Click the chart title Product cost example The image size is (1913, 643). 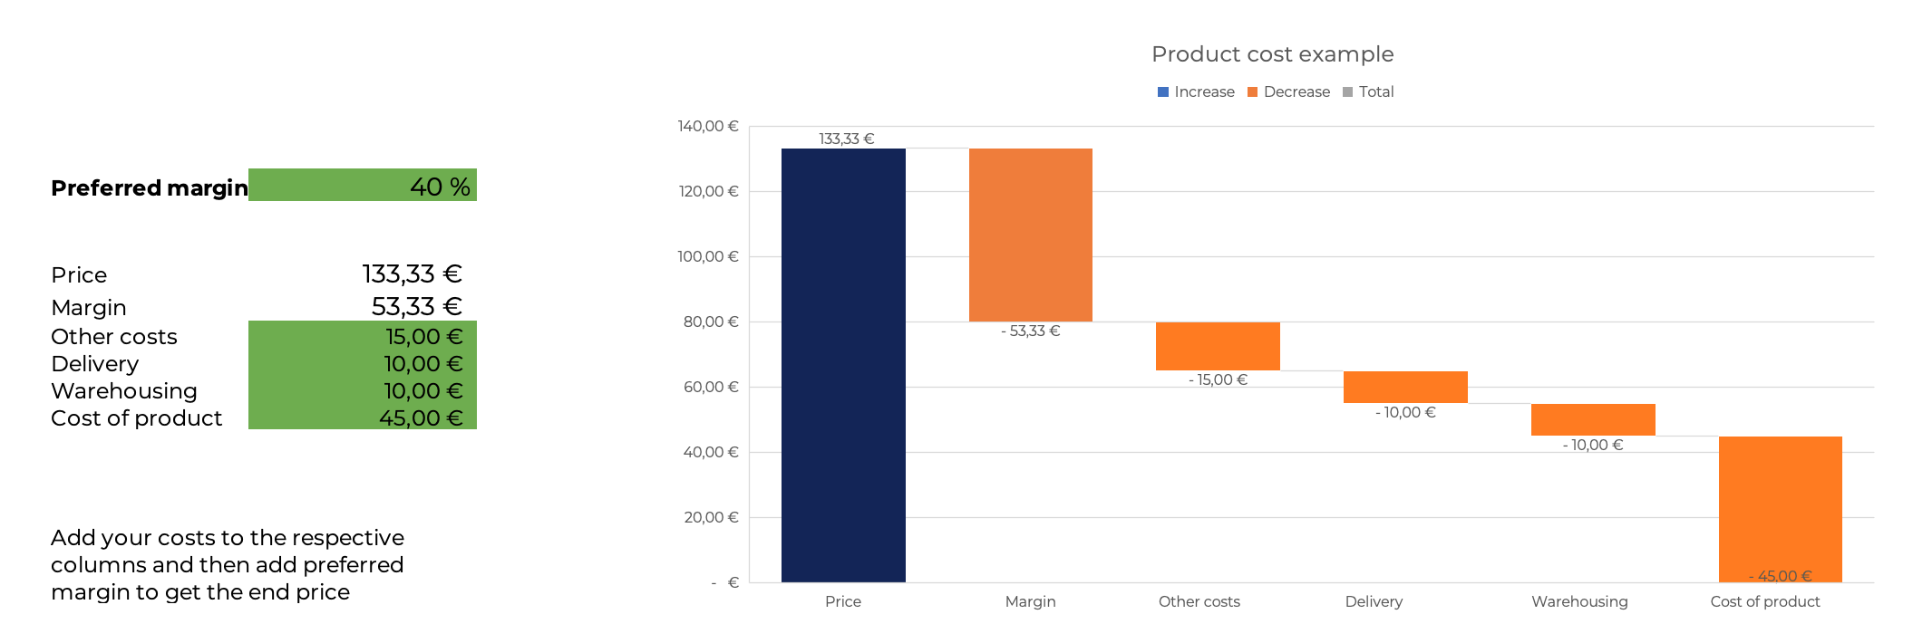point(1272,54)
